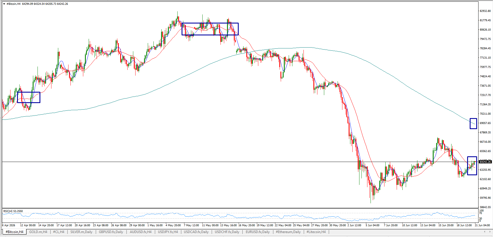Click the 67869.35 price scale value
Viewport: 493px width, 237px height.
click(x=485, y=133)
